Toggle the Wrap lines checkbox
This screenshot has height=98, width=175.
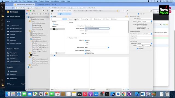(x=138, y=49)
